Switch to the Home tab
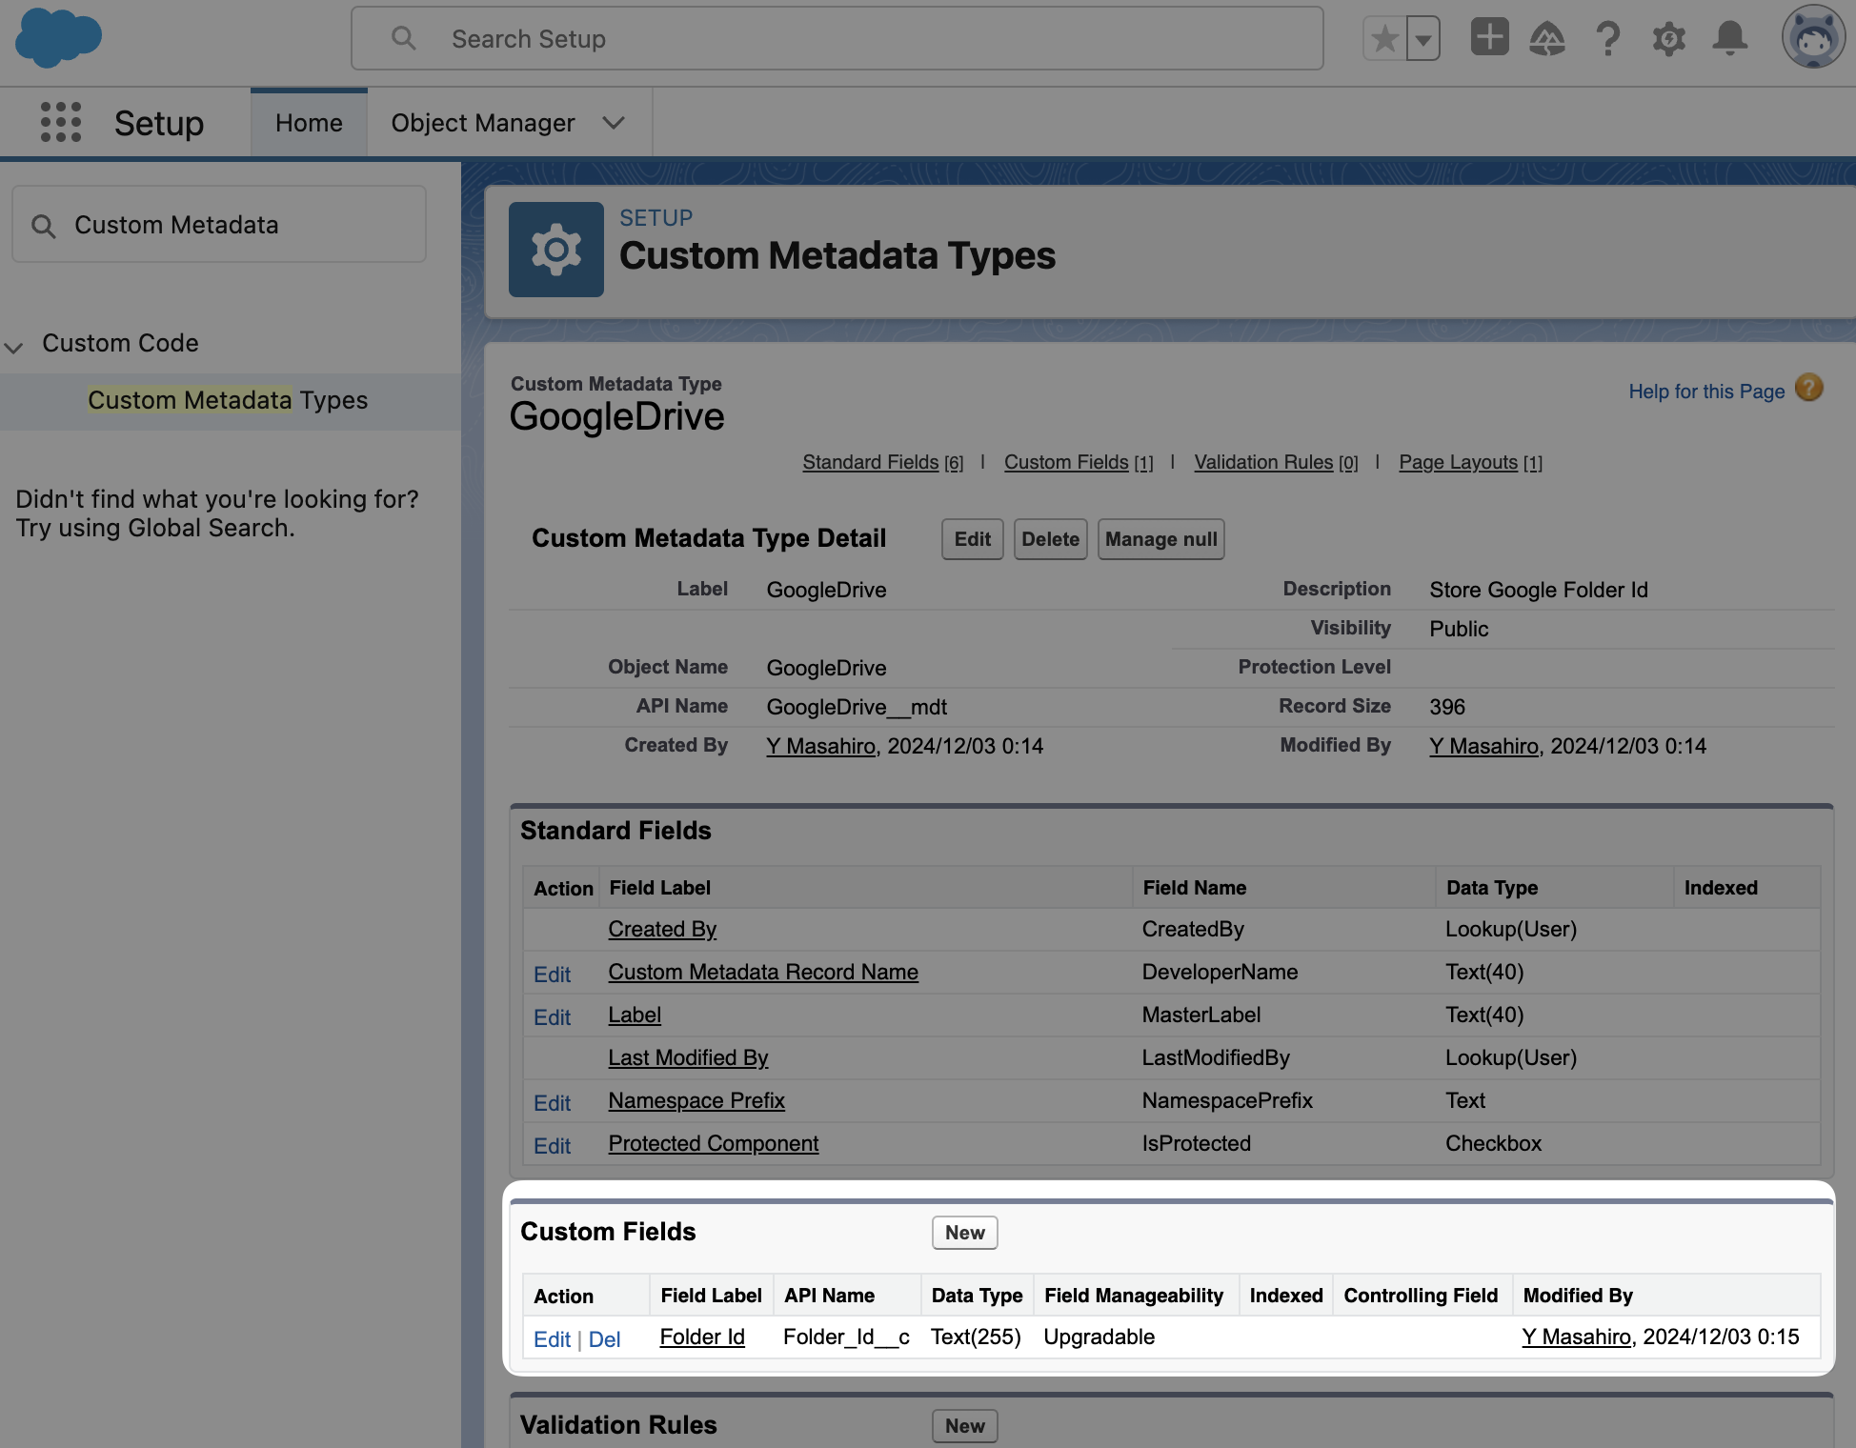 coord(309,123)
